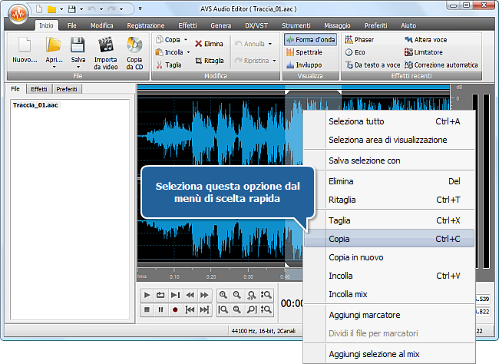Click the Play button in transport controls
This screenshot has width=499, height=364.
point(147,295)
